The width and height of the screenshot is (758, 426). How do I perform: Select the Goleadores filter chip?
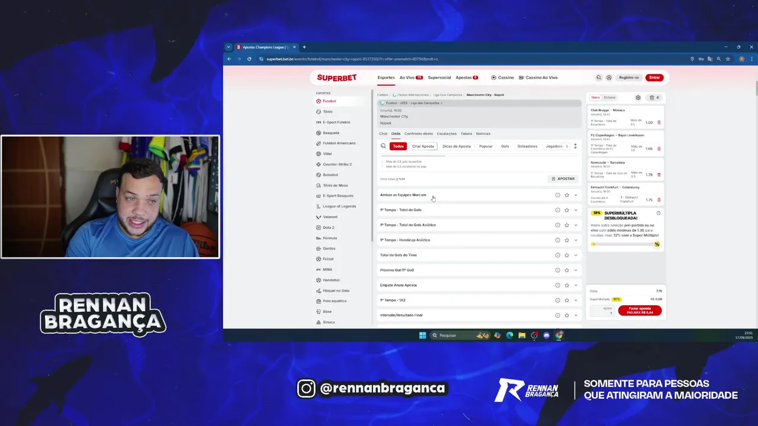527,146
